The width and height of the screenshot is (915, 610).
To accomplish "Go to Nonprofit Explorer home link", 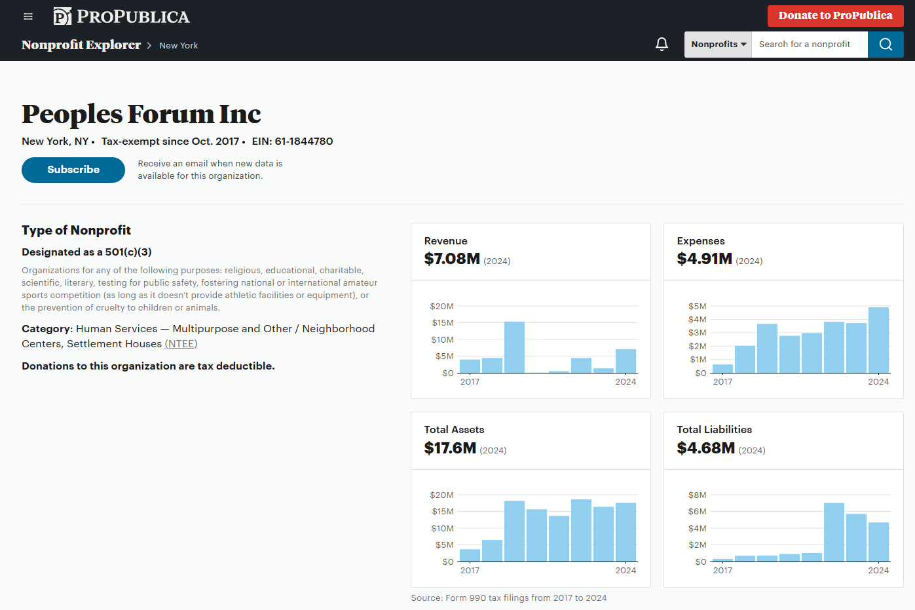I will (x=81, y=45).
